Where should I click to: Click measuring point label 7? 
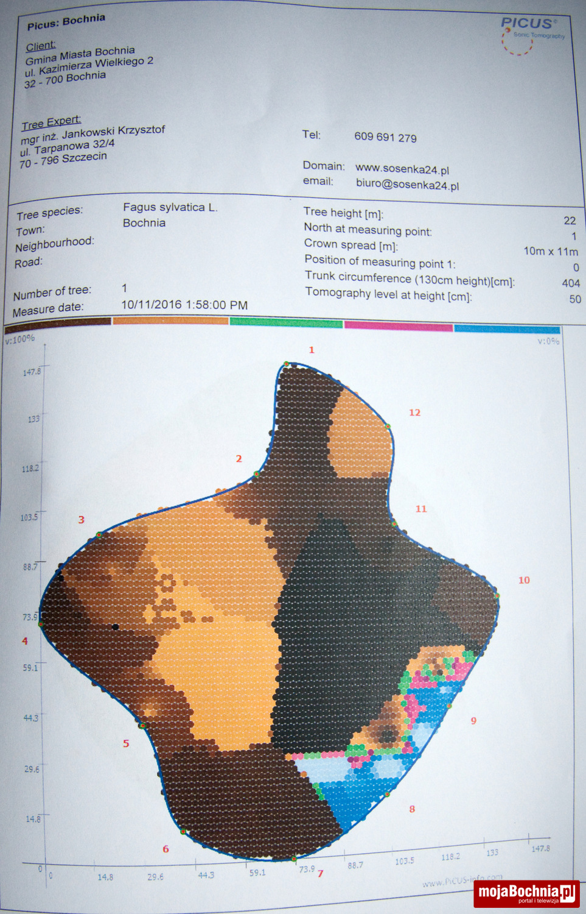click(320, 873)
